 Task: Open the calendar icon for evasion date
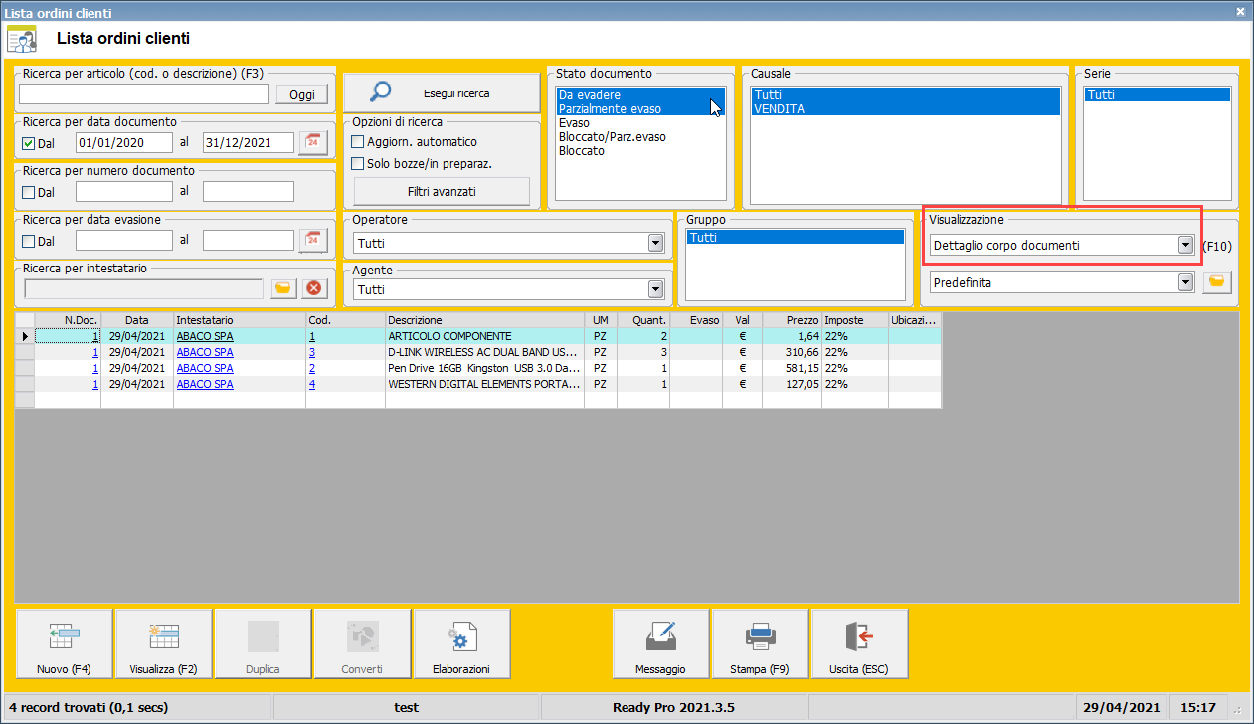point(313,240)
